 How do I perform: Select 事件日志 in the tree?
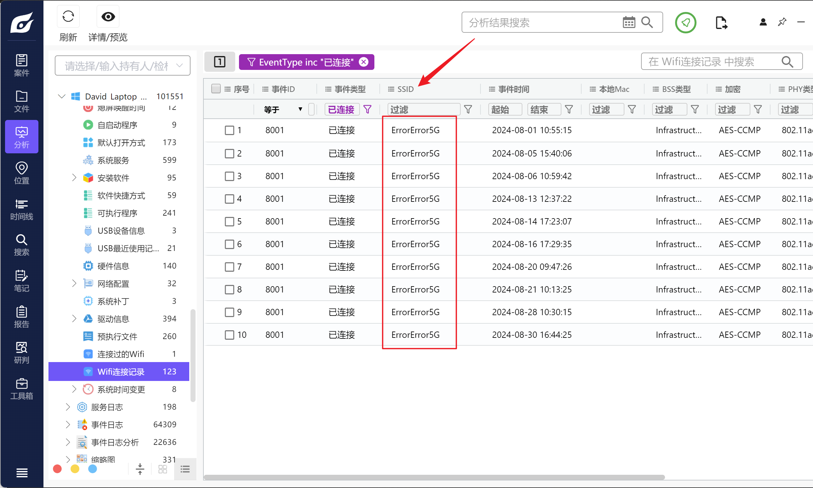pyautogui.click(x=107, y=425)
